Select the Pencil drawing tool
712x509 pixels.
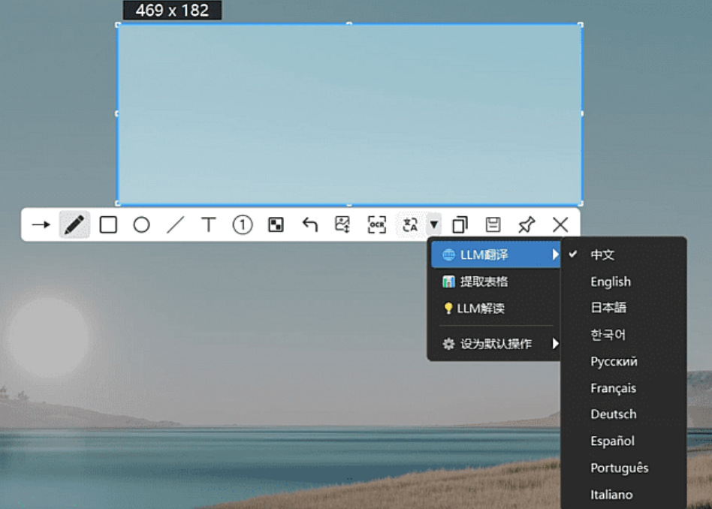[x=74, y=224]
